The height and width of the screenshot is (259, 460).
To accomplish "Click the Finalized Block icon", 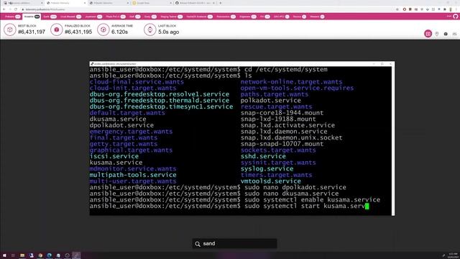I will (56, 30).
